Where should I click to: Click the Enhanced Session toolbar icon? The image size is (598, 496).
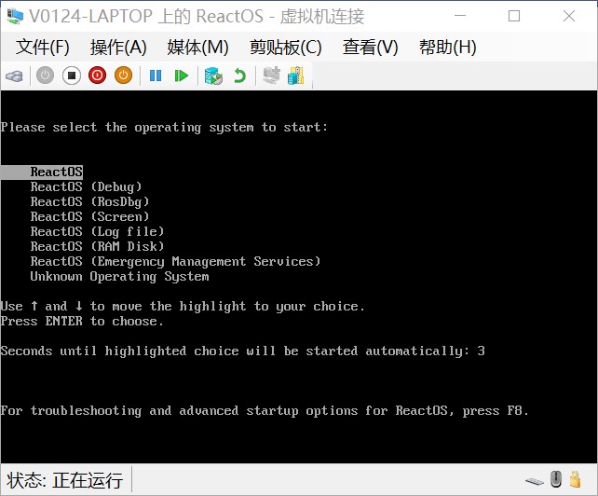(x=272, y=76)
